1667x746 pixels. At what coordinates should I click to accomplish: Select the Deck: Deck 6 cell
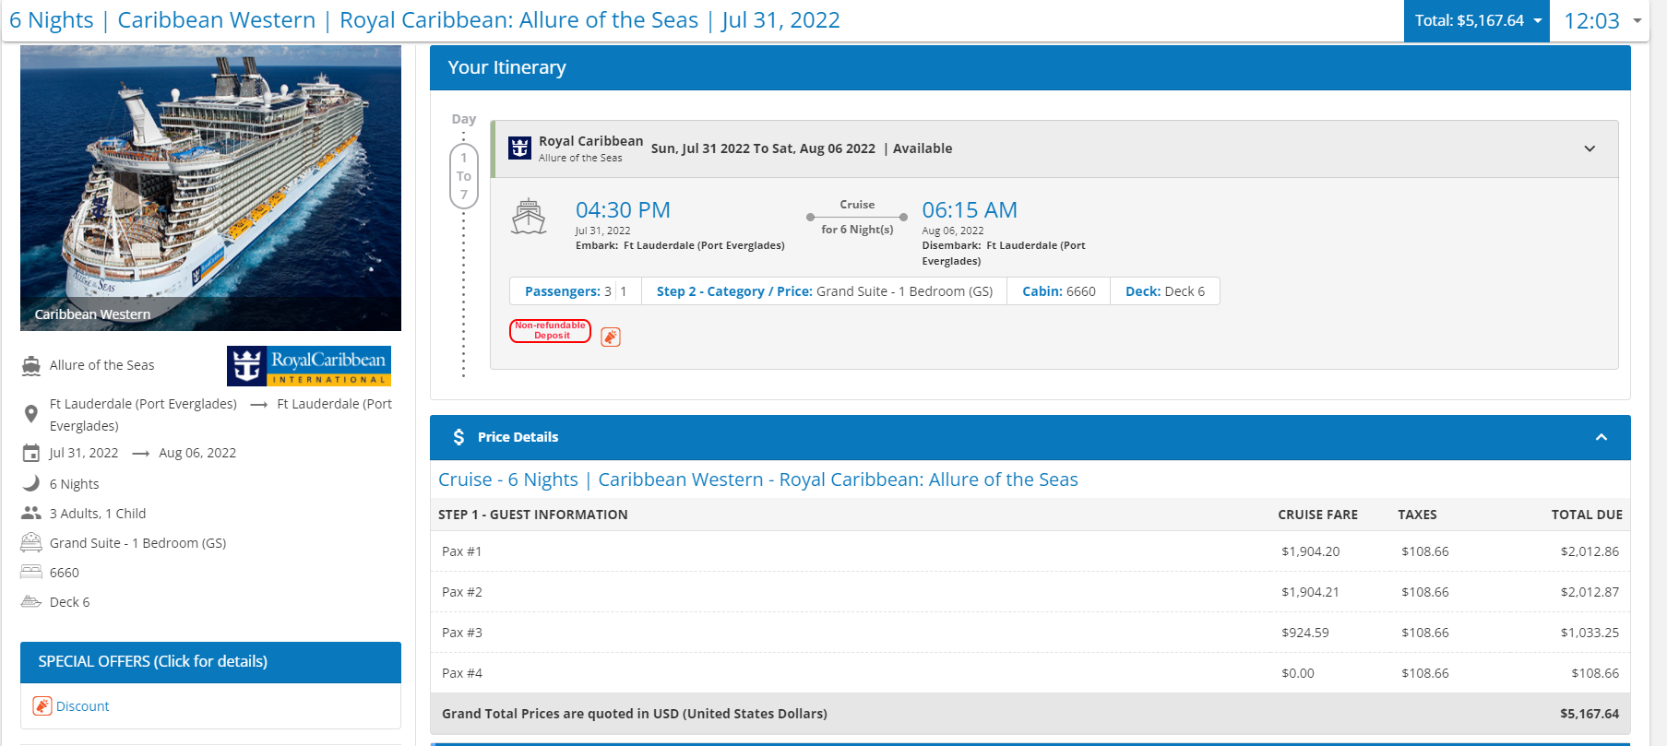(1165, 291)
